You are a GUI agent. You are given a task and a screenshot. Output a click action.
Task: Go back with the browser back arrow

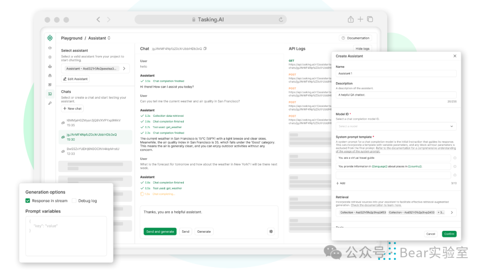[x=98, y=19]
